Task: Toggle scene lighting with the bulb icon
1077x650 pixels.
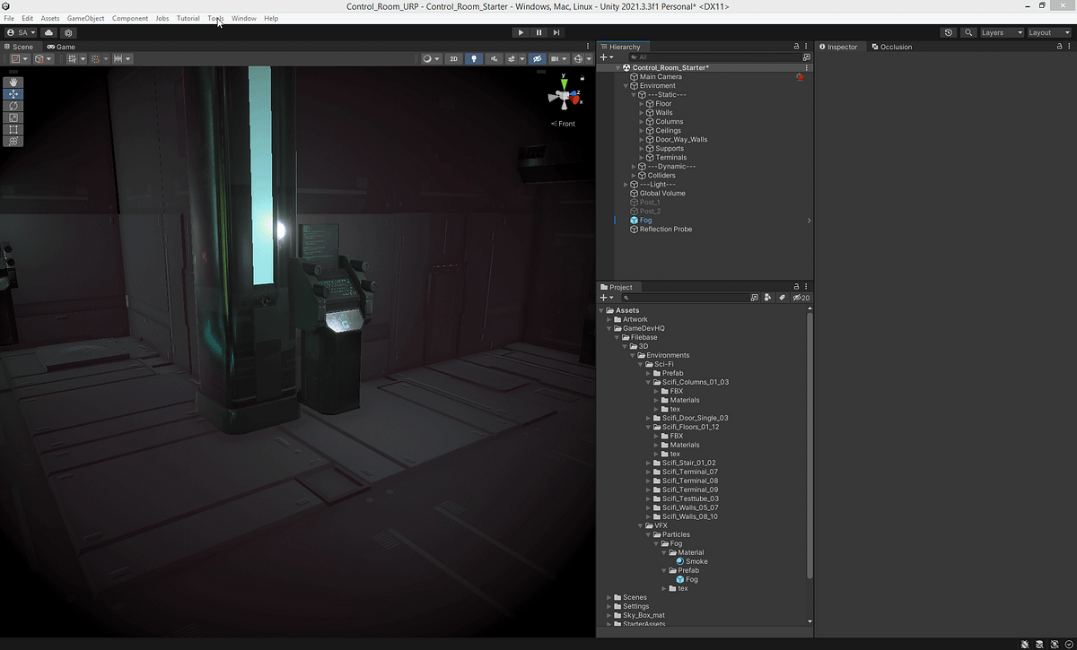Action: (x=474, y=58)
